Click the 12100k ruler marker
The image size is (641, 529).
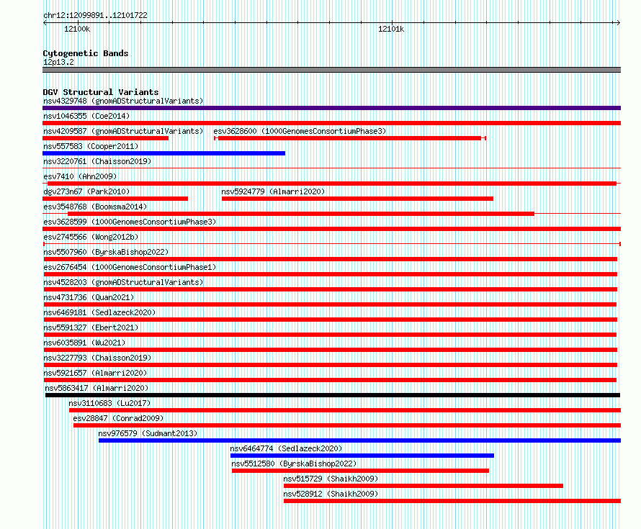coord(77,29)
